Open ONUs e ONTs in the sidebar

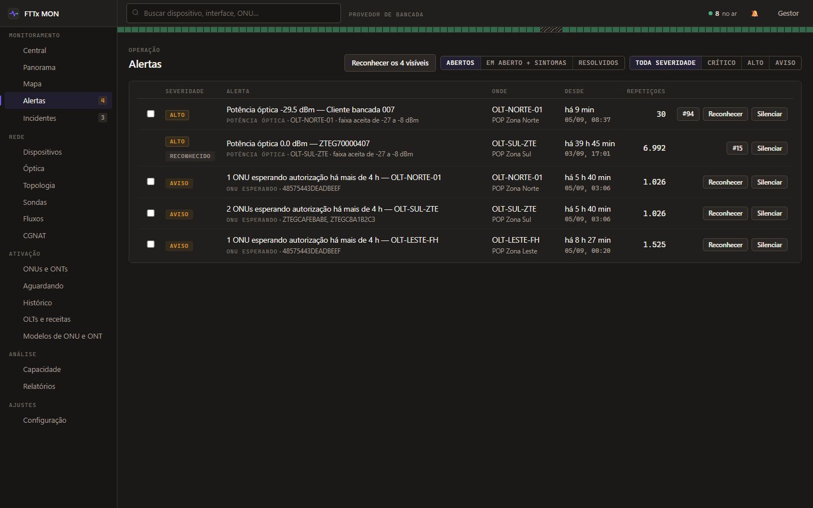point(58,269)
